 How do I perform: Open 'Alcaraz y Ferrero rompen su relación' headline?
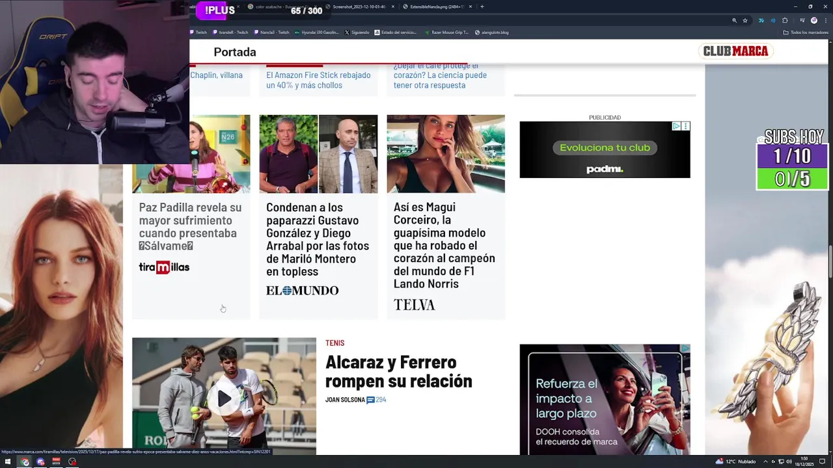(398, 371)
